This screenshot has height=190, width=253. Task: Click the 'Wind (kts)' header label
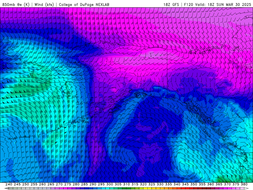(44, 4)
